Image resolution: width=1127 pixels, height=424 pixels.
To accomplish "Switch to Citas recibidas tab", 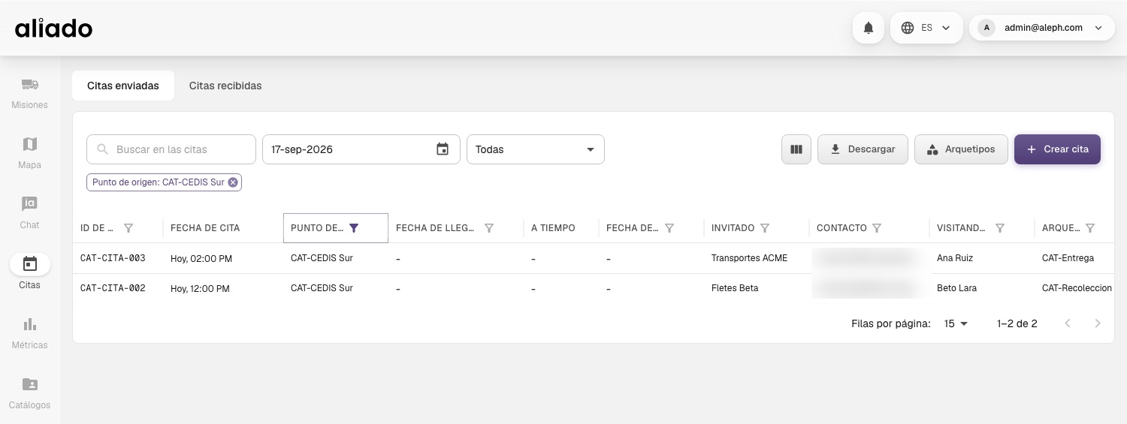I will (225, 86).
